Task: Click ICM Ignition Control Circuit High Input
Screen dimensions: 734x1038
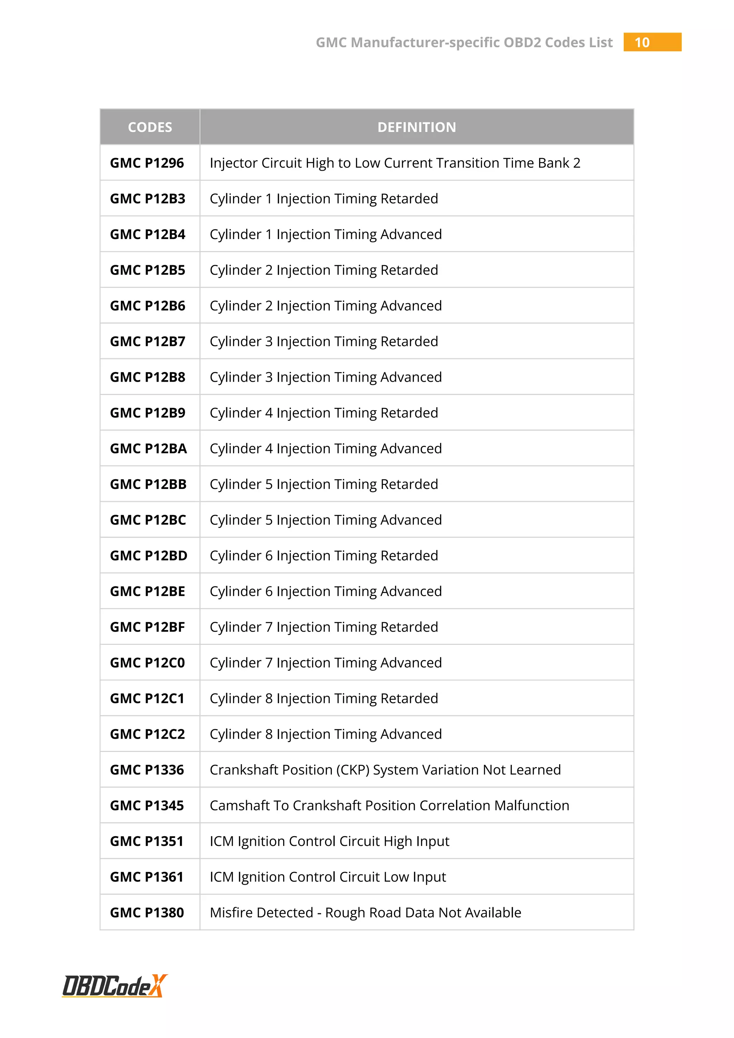Action: click(x=329, y=842)
